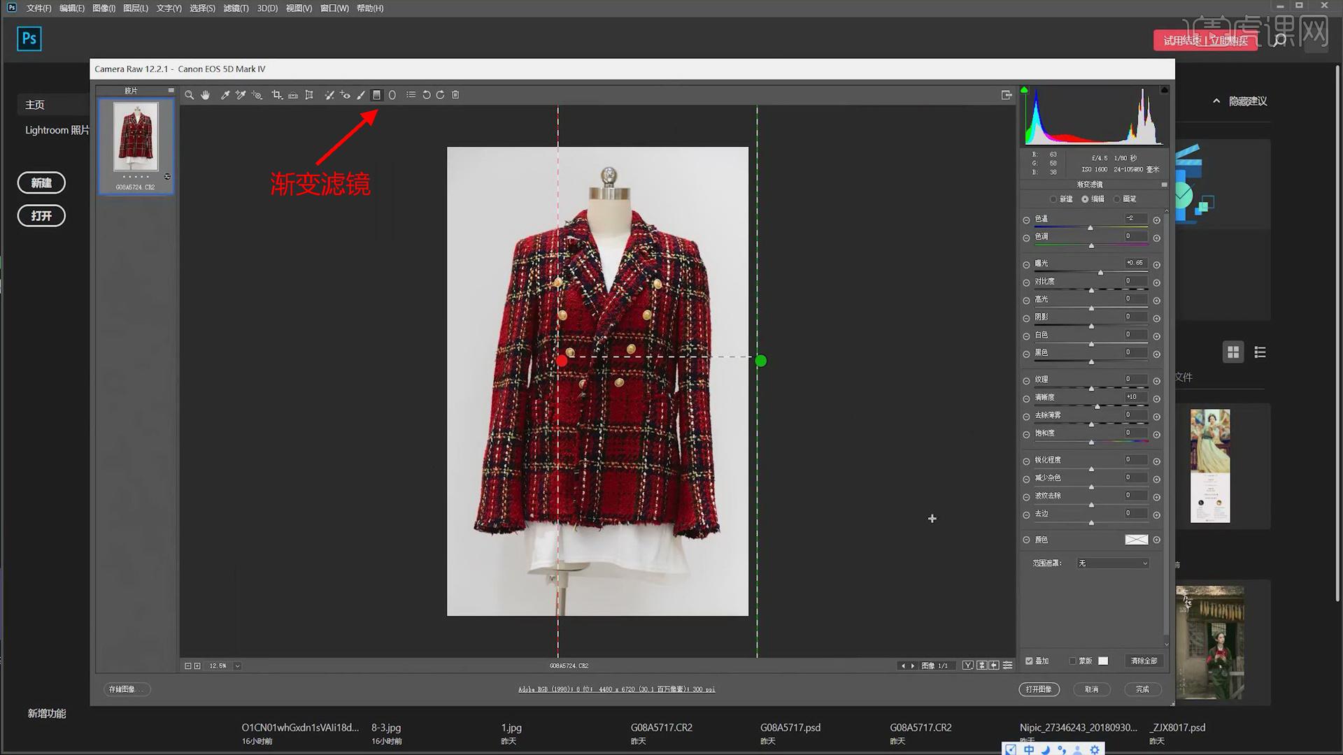The height and width of the screenshot is (755, 1343).
Task: Click the trash delete icon in toolbar
Action: coord(455,95)
